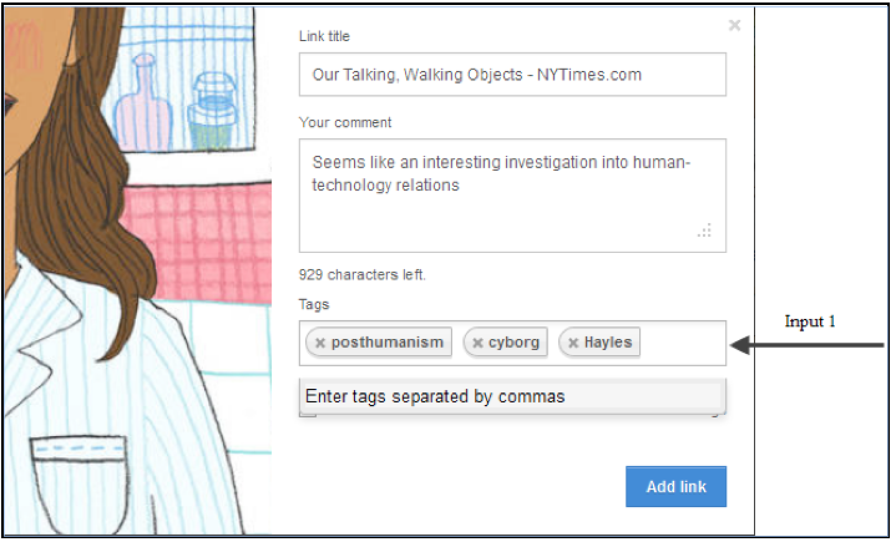
Task: Click the Tags input field
Action: tap(512, 343)
